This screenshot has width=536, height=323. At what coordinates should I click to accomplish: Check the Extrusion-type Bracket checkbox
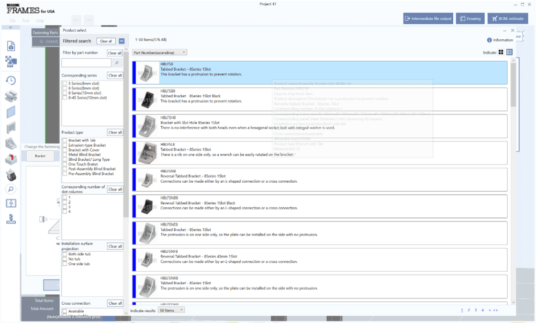[64, 145]
